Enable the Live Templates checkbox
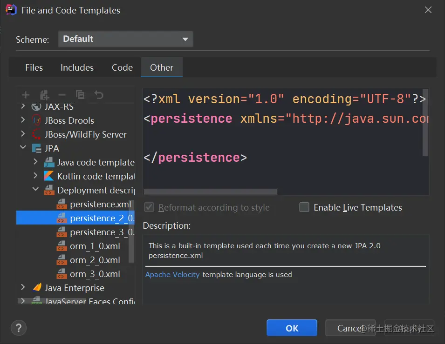This screenshot has width=445, height=344. tap(304, 207)
